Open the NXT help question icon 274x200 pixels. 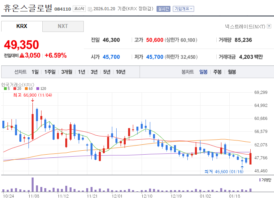pos(269,26)
